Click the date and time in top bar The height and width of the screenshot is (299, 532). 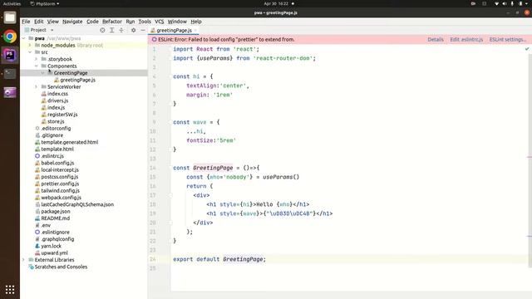(x=276, y=3)
